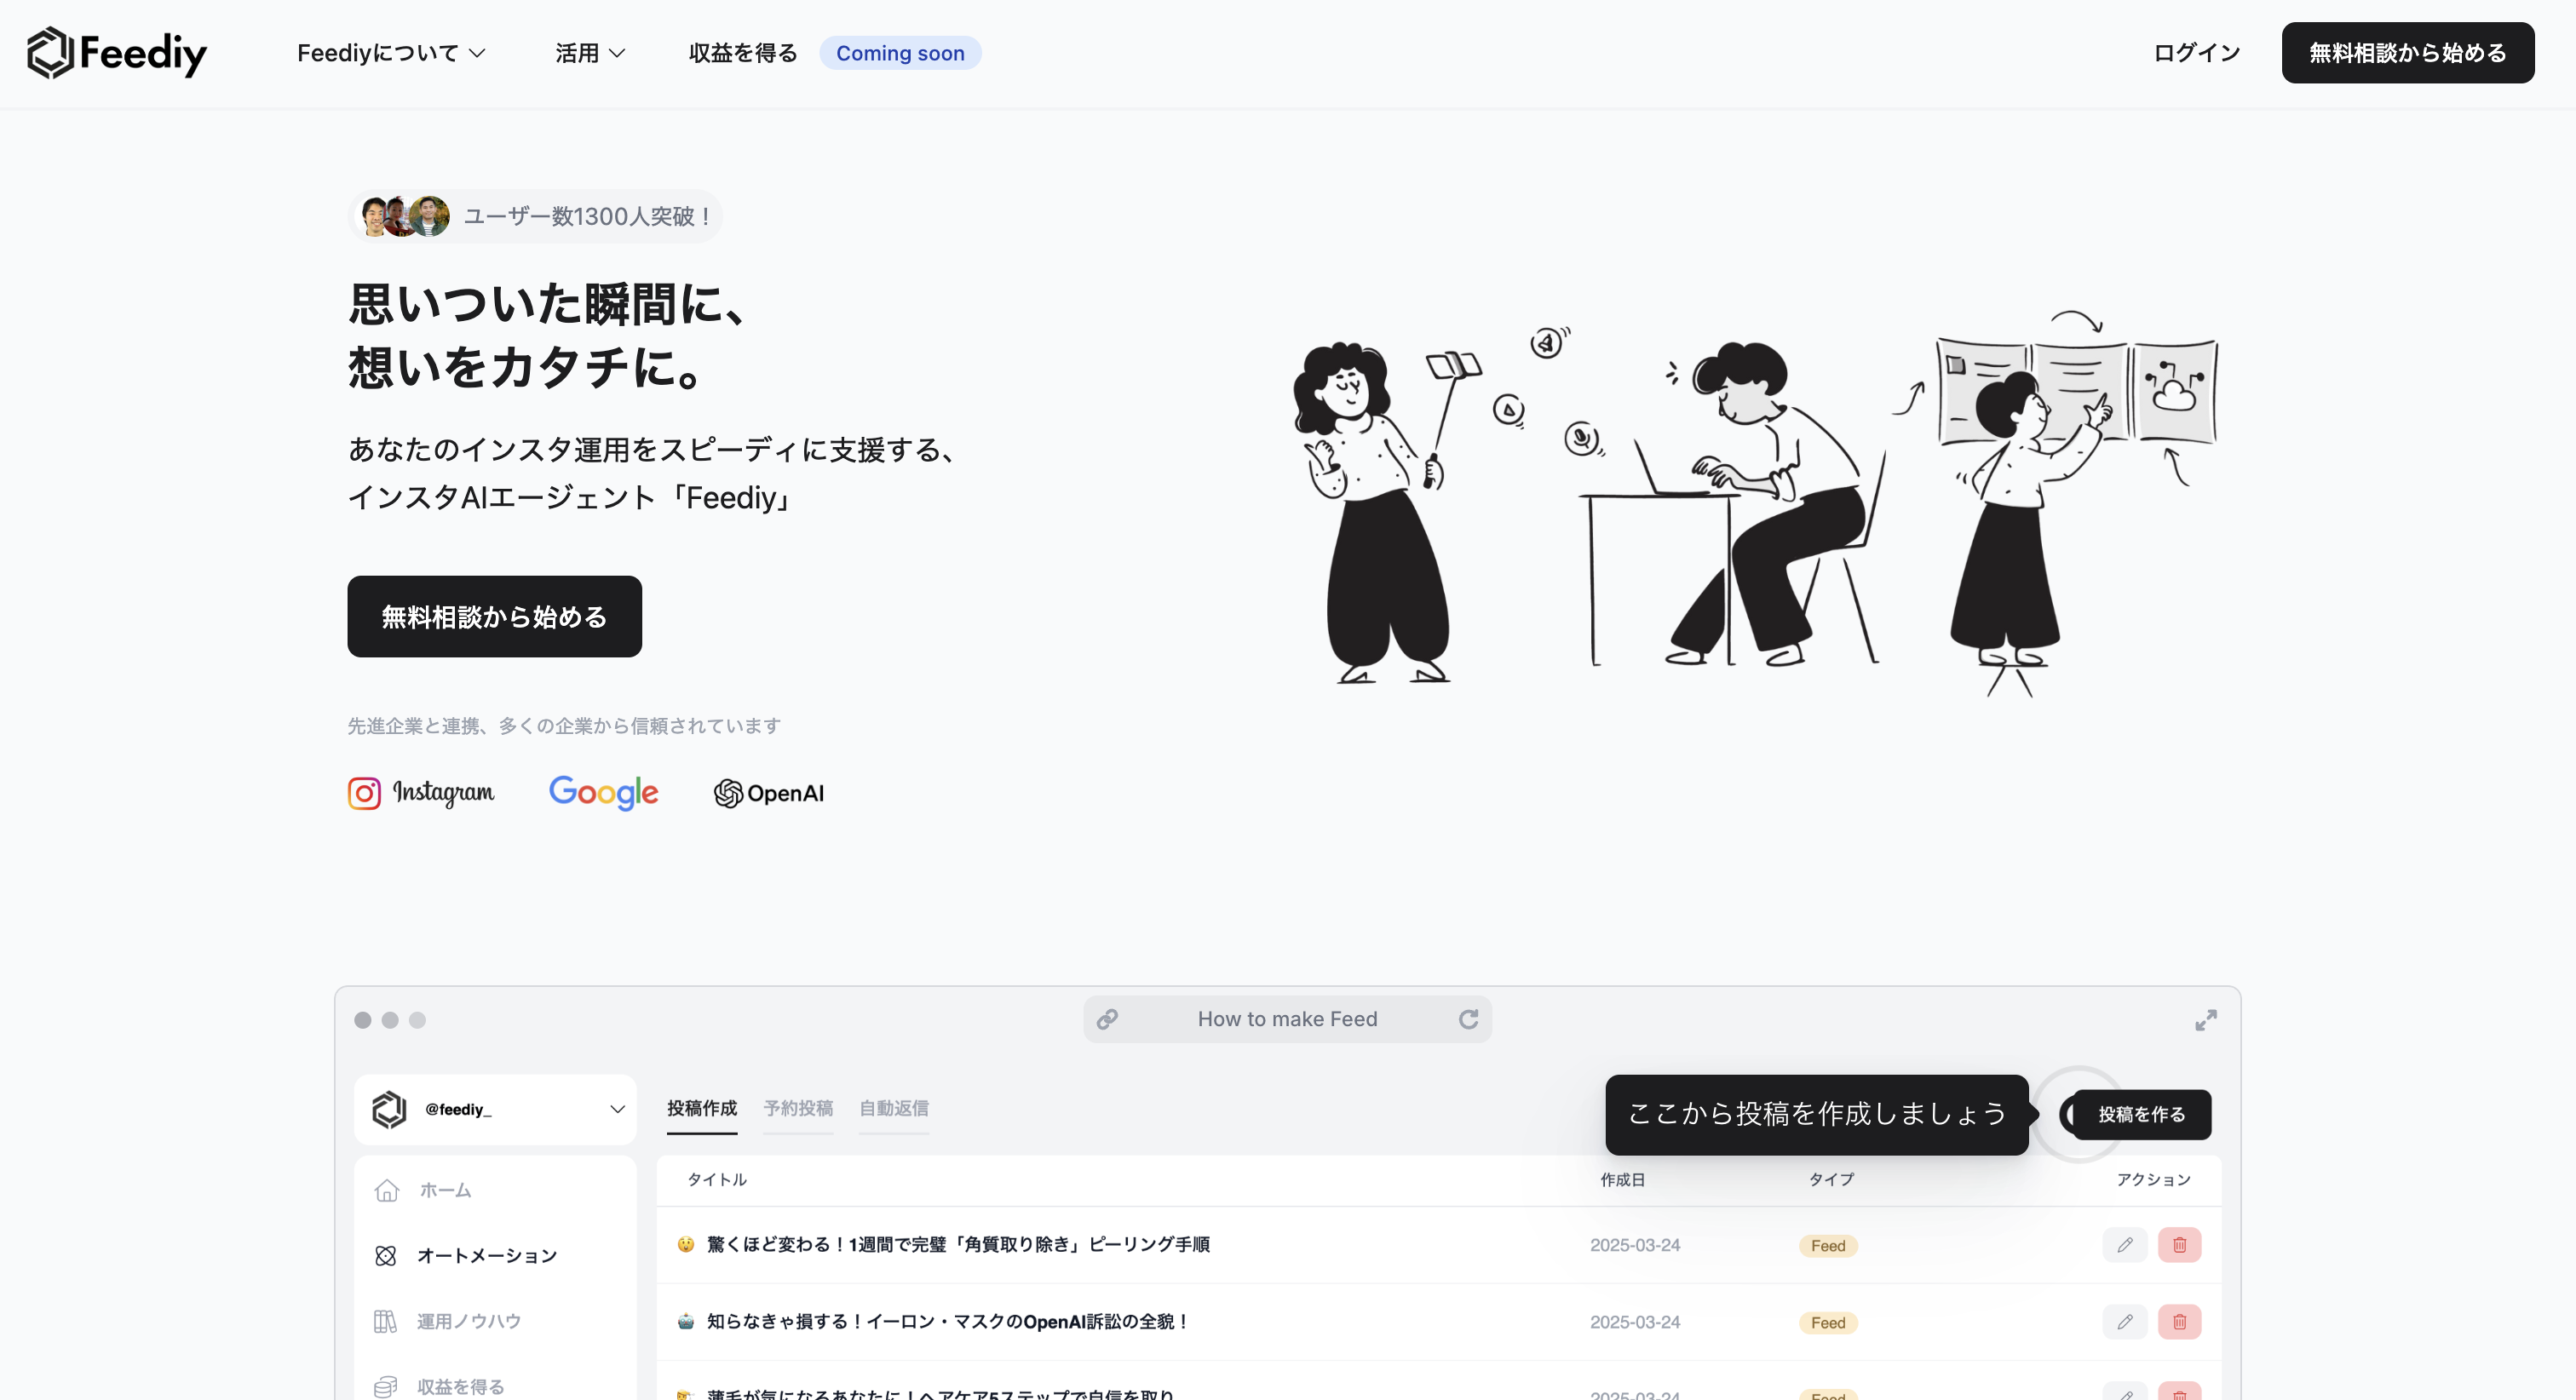
Task: Click the Feediy logo in header
Action: pyautogui.click(x=117, y=53)
